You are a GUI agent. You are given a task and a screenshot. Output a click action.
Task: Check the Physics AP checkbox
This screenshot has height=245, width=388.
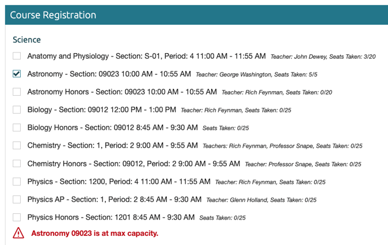click(17, 199)
